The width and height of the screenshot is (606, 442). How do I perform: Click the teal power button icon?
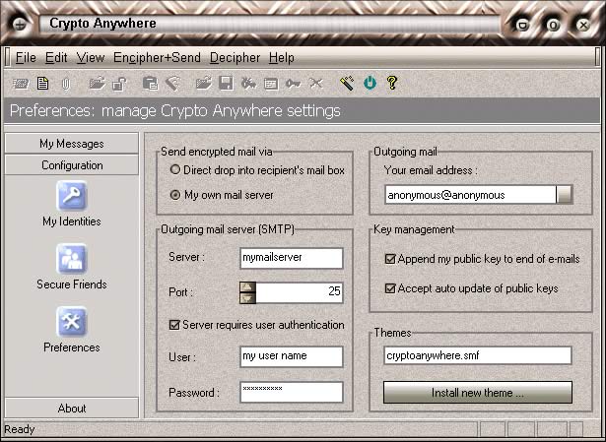click(370, 83)
